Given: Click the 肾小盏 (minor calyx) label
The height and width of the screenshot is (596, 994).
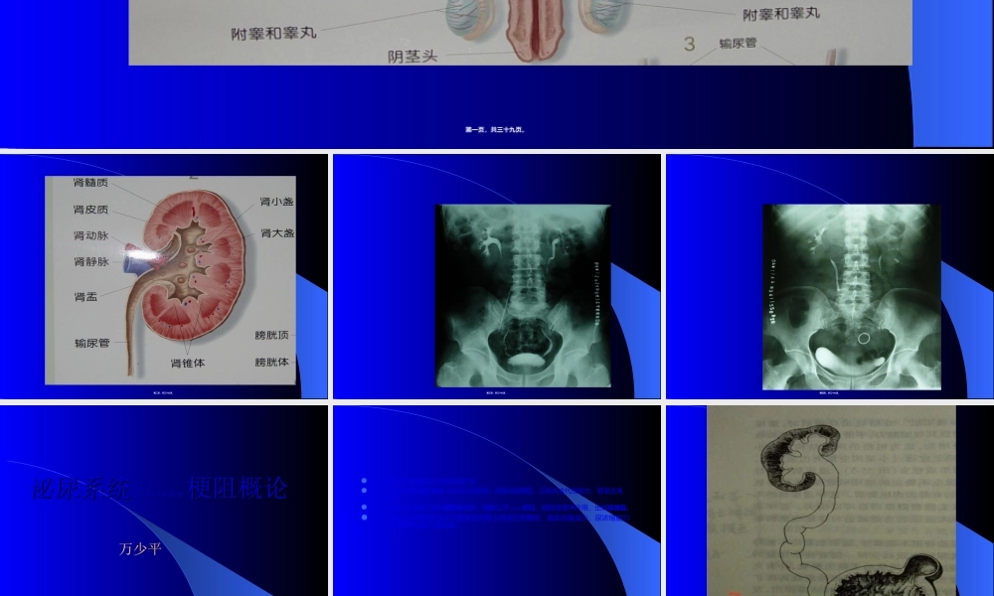Looking at the screenshot, I should pos(277,204).
